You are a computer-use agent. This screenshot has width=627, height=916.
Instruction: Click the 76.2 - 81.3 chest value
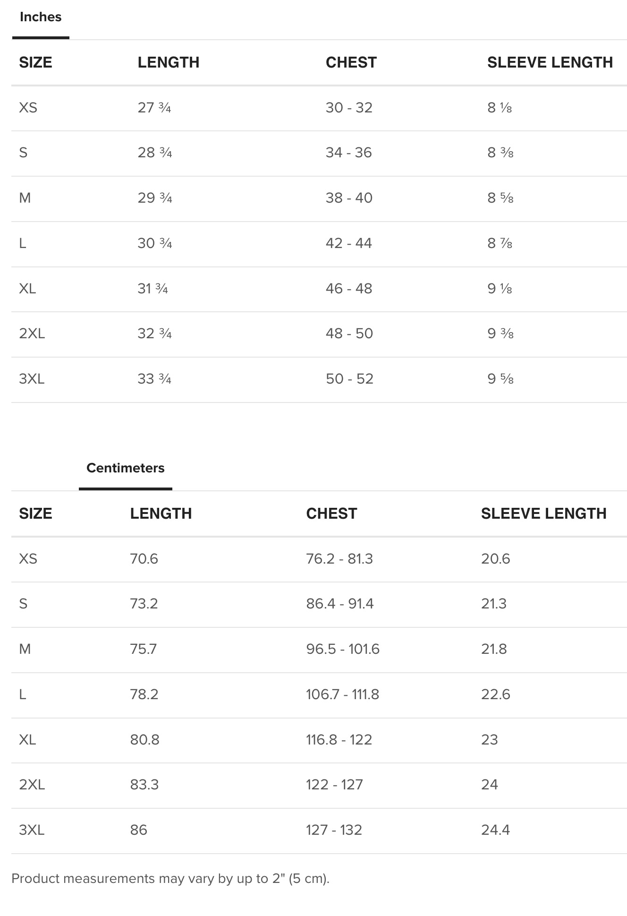[339, 559]
